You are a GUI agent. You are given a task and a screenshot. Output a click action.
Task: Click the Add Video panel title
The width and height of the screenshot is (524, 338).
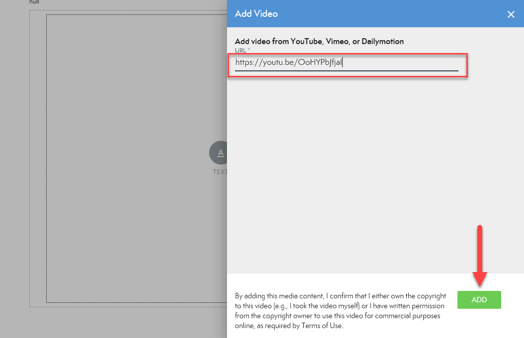tap(256, 14)
